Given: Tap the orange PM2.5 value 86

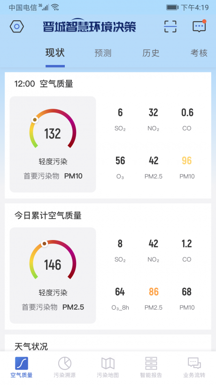Looking at the screenshot, I should pyautogui.click(x=154, y=292).
